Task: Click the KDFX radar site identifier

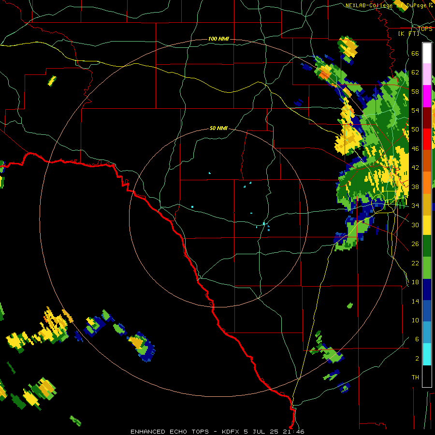Action: tap(230, 432)
